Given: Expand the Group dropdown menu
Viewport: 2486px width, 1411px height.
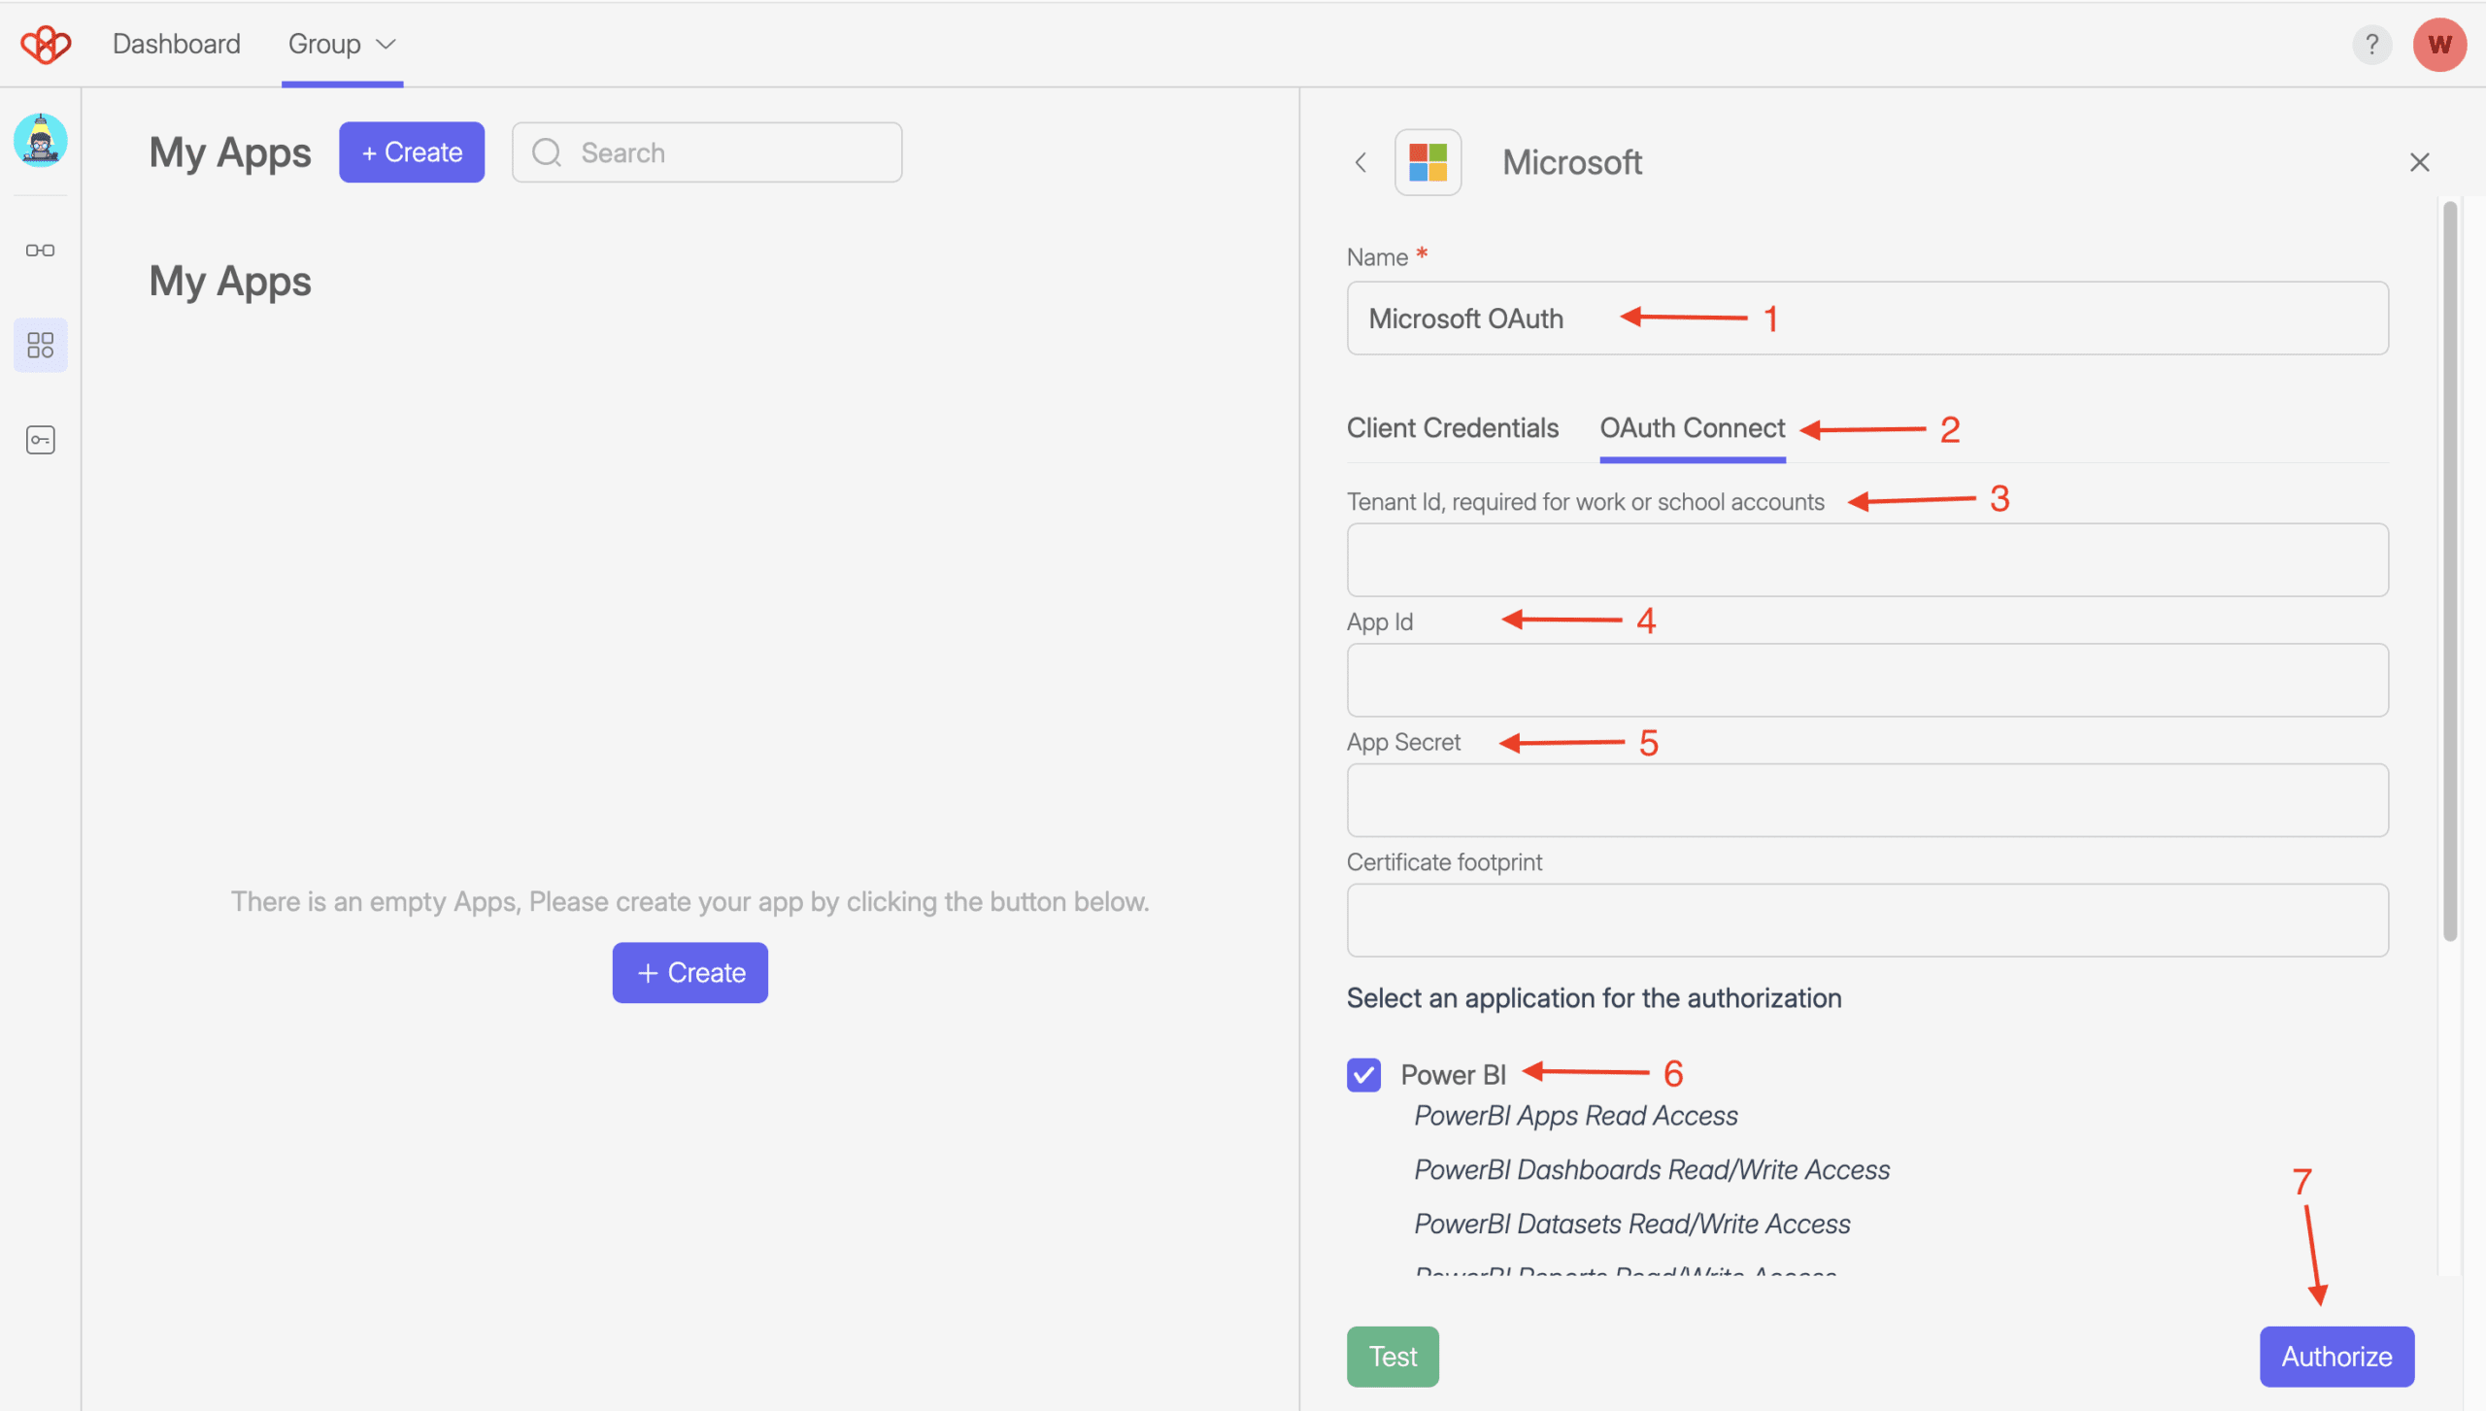Looking at the screenshot, I should (x=342, y=44).
